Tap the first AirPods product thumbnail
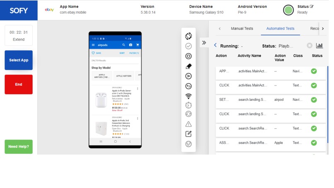Screen dimensions: 334x188 101,100
